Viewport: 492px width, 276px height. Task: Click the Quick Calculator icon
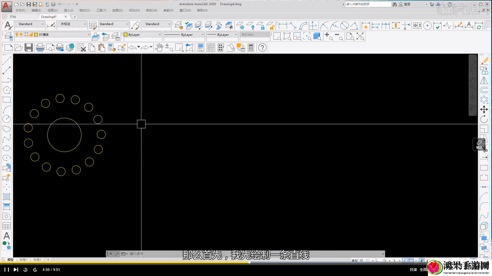pyautogui.click(x=251, y=48)
